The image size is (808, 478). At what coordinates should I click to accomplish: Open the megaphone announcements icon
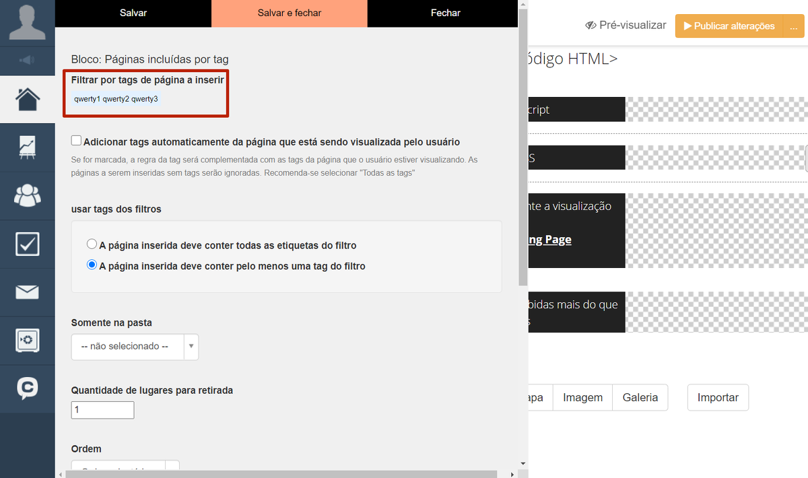(x=27, y=61)
